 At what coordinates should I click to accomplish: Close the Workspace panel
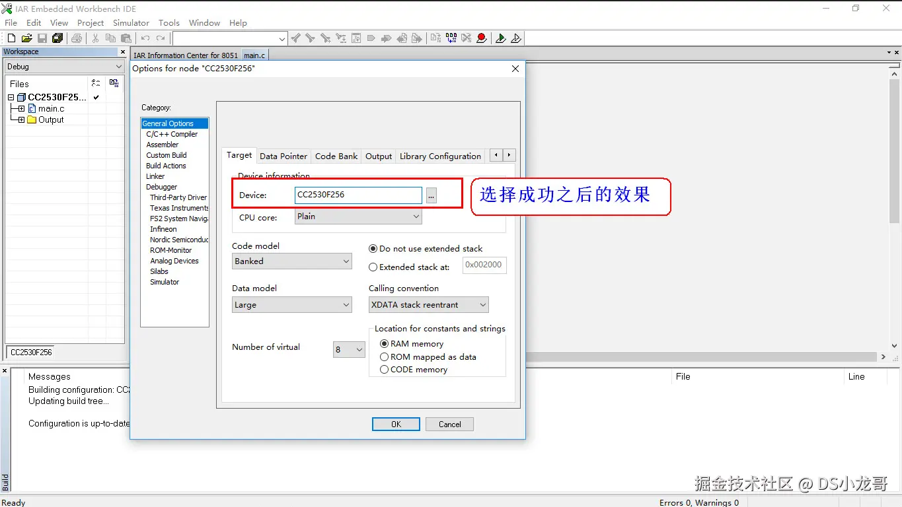tap(122, 51)
